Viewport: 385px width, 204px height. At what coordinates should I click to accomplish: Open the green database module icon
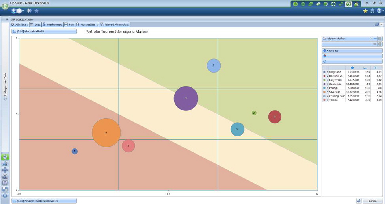click(326, 4)
